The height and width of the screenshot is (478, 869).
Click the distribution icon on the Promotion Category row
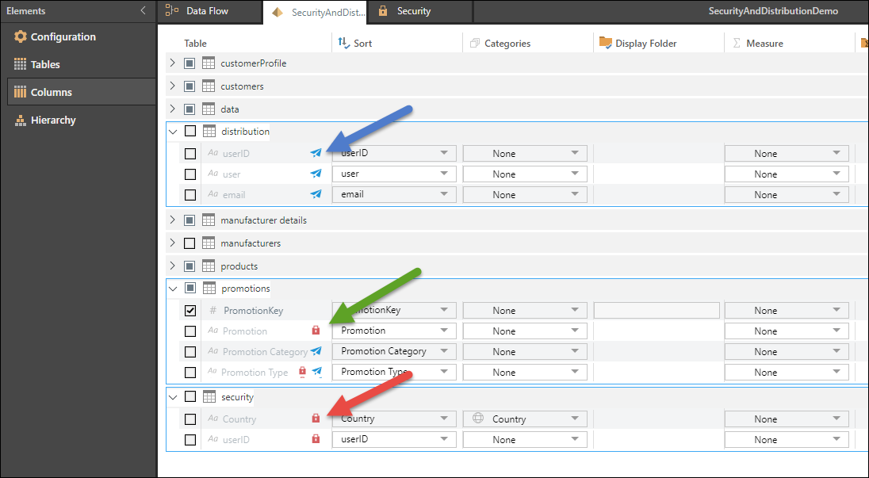316,351
